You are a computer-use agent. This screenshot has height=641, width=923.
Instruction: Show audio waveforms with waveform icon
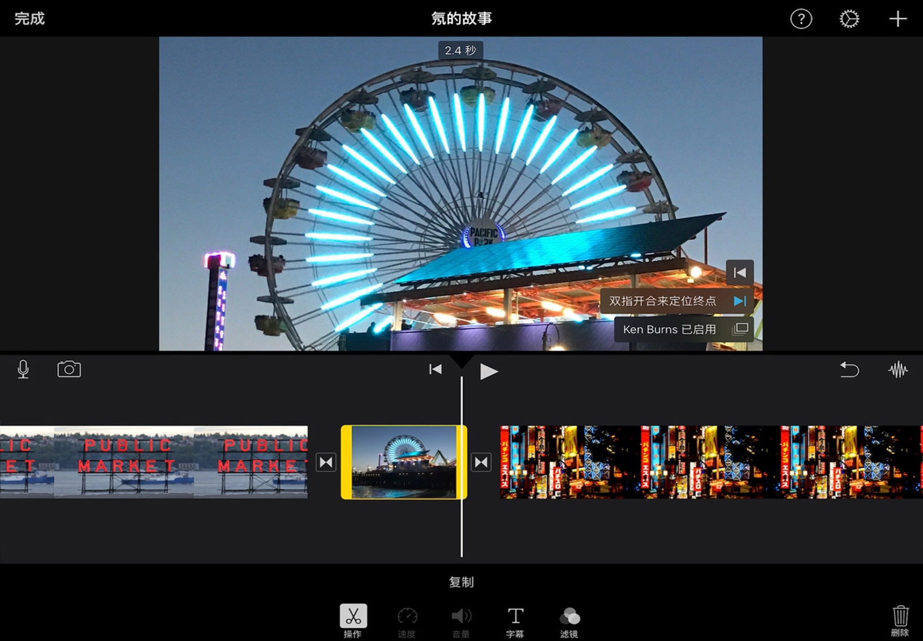pyautogui.click(x=898, y=370)
